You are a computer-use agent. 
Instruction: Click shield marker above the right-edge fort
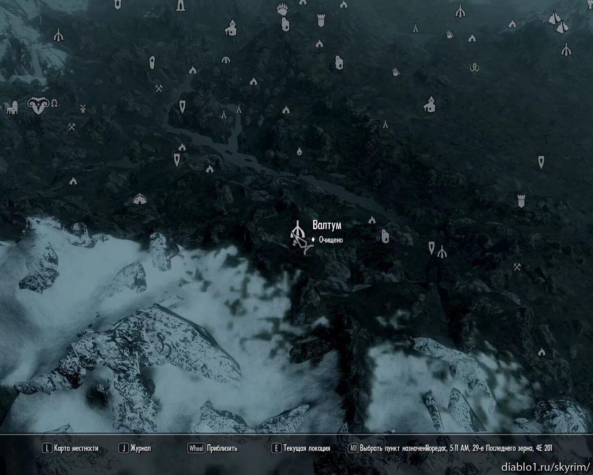[x=541, y=162]
